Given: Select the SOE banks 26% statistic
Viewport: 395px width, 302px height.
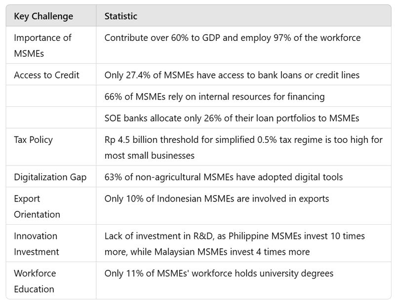Looking at the screenshot, I should pos(232,118).
